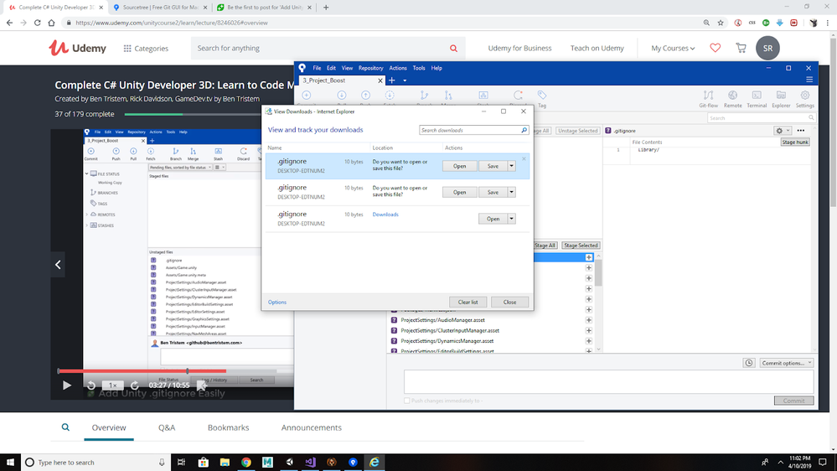Open File Explorer from taskbar
This screenshot has height=471, width=837.
(225, 462)
